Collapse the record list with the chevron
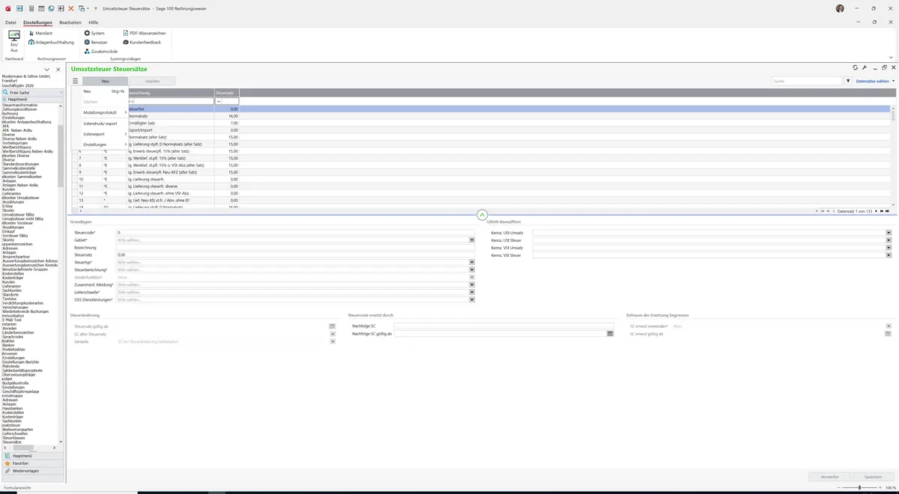The height and width of the screenshot is (494, 899). click(x=482, y=216)
